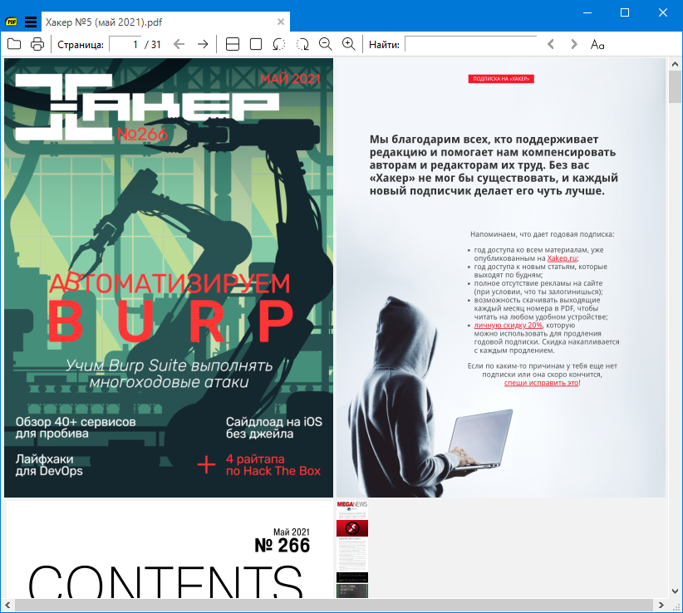Click the '/ 31' total pages text
This screenshot has height=613, width=683.
tap(153, 44)
